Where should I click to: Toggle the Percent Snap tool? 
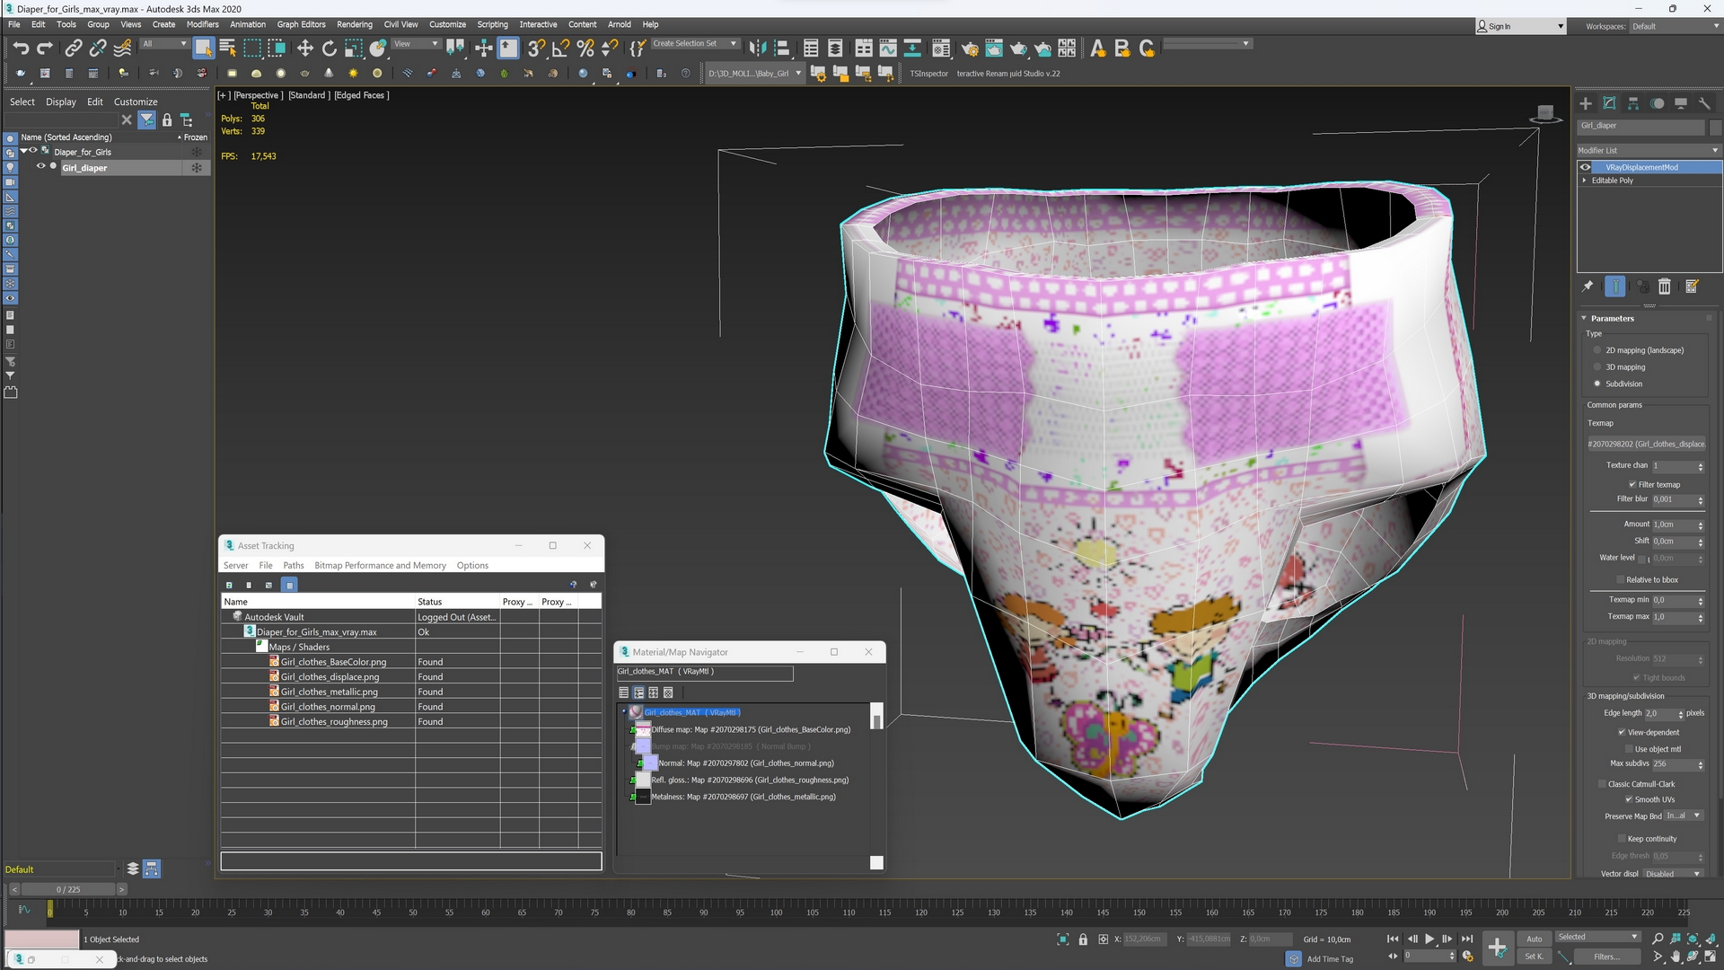[x=585, y=48]
